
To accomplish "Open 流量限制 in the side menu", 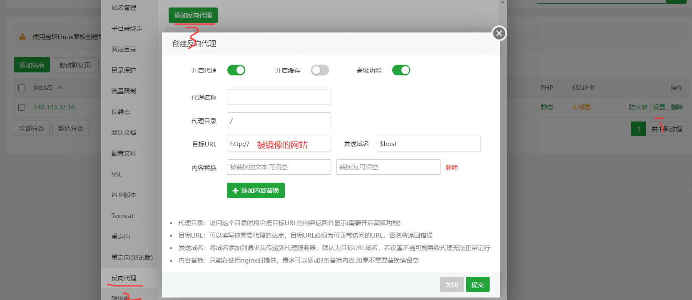I will pyautogui.click(x=124, y=91).
